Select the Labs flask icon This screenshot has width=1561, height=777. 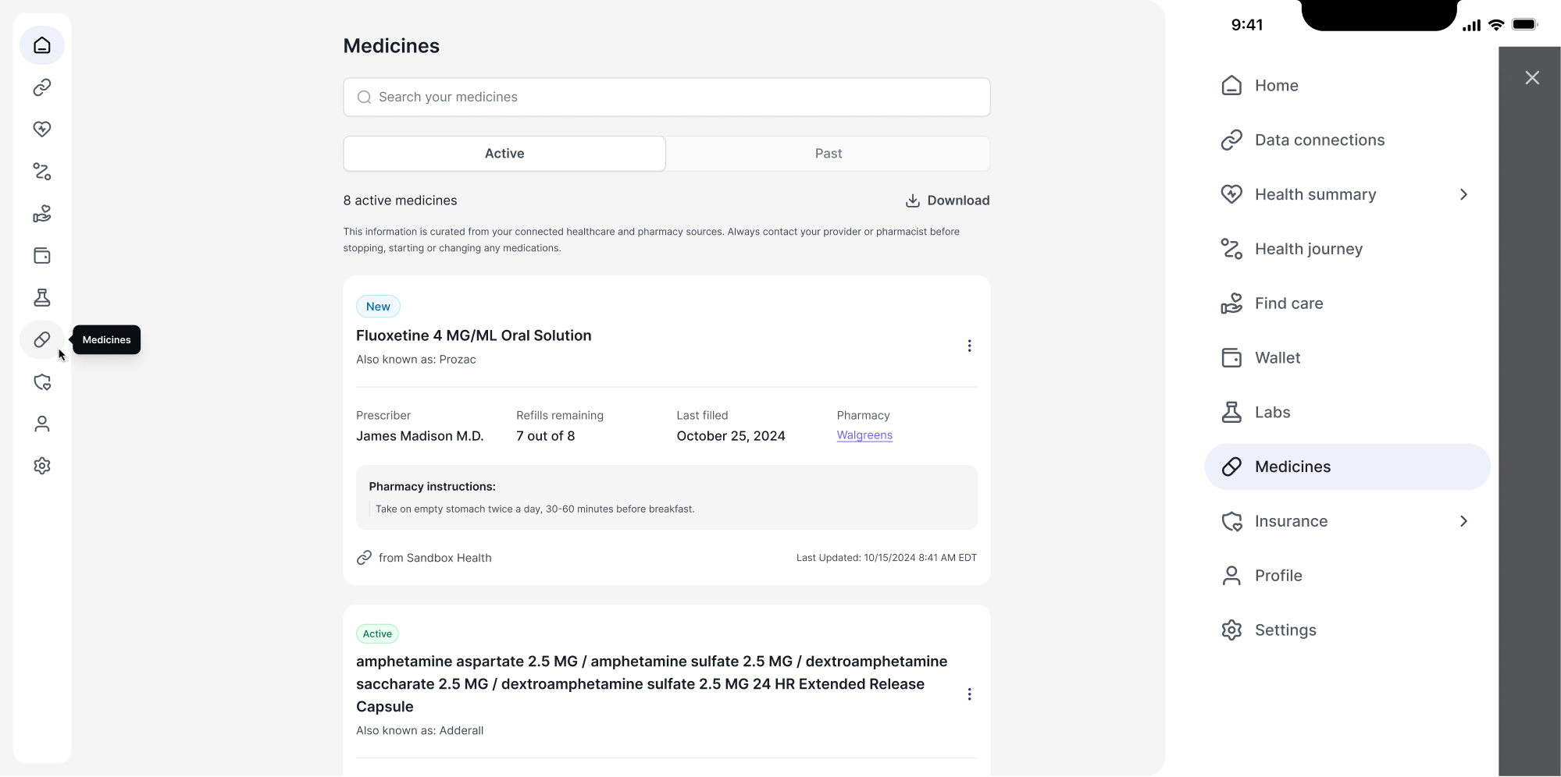point(42,297)
